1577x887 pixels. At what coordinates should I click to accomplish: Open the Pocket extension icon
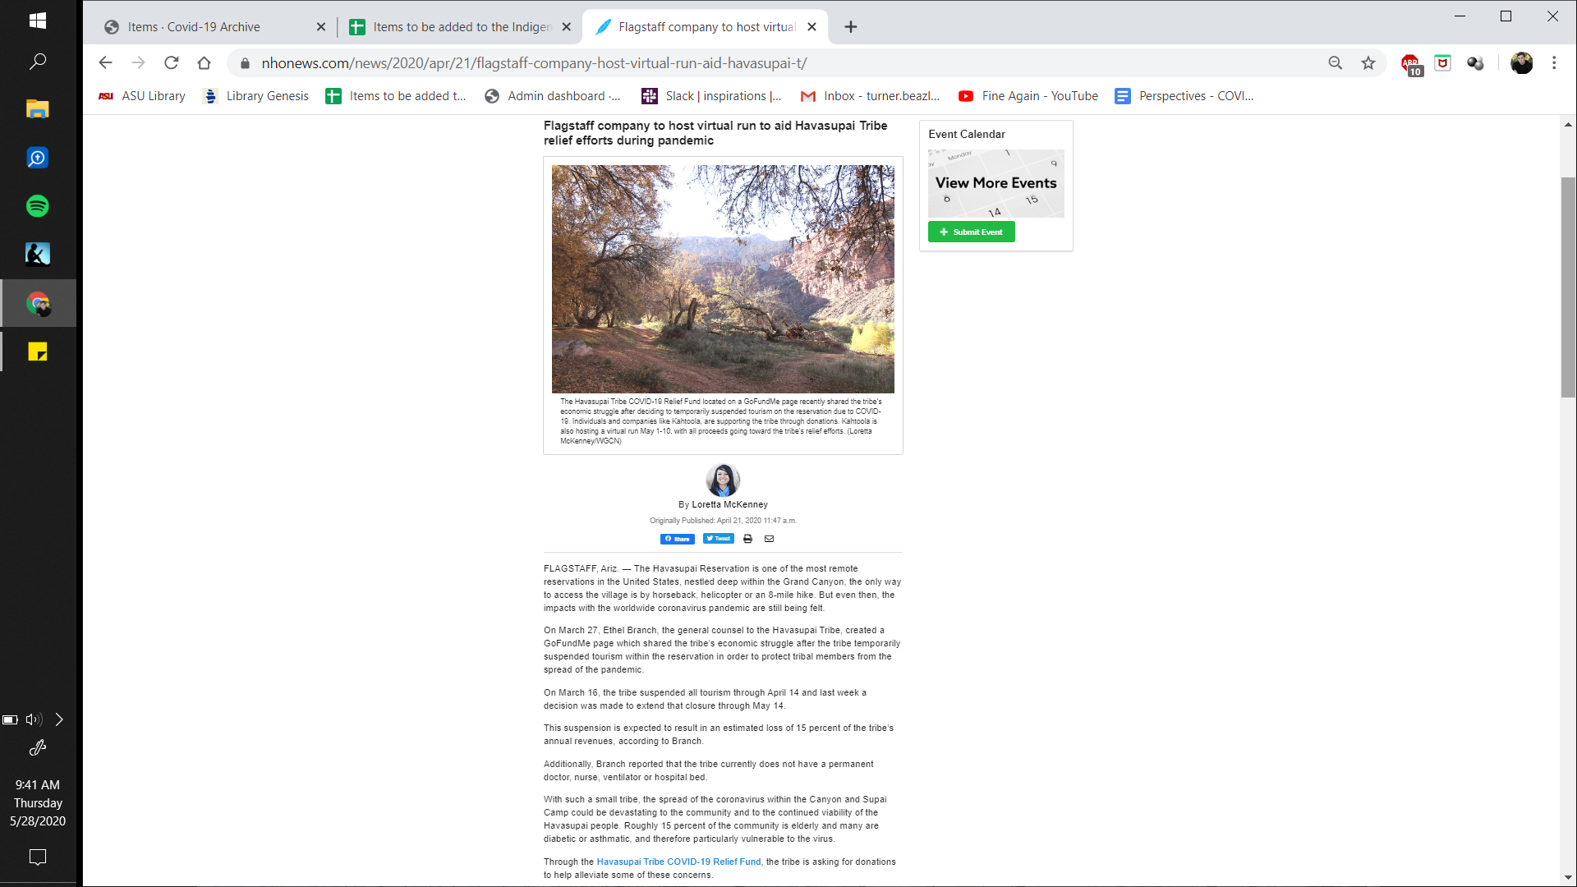(1442, 63)
